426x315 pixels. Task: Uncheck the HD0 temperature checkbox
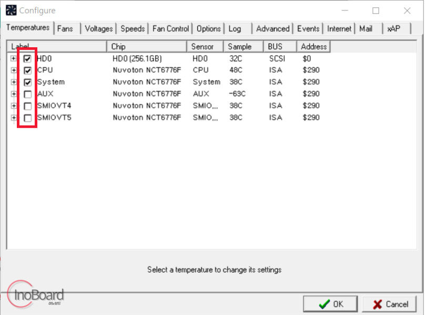[x=27, y=59]
